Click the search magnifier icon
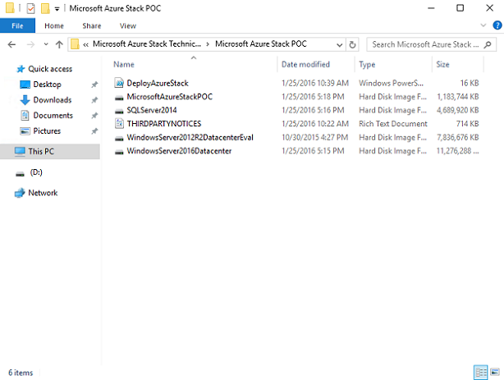This screenshot has height=380, width=504. coord(488,44)
